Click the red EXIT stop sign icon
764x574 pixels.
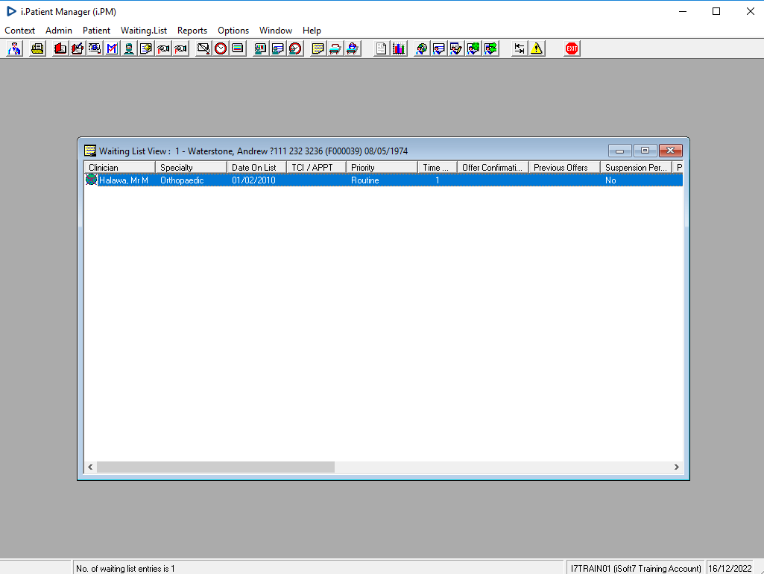click(572, 48)
